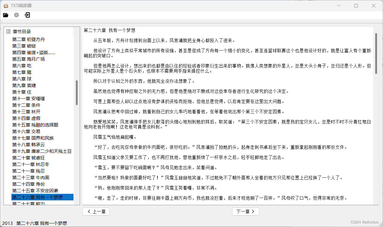Screen dimensions: 383x227
Task: Click the 章节目录 list icon
Action: 8,31
